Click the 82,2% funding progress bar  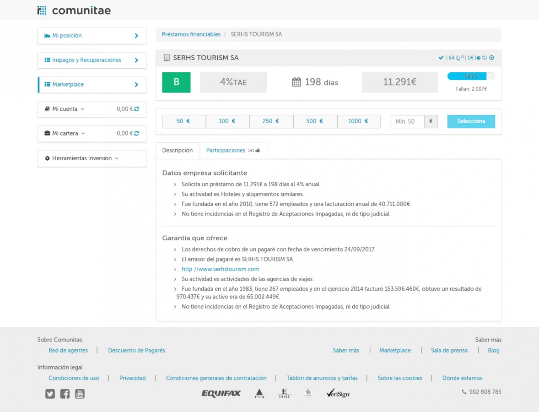471,76
